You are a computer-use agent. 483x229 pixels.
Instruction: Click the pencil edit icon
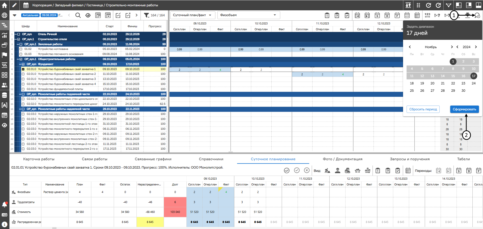14,5
